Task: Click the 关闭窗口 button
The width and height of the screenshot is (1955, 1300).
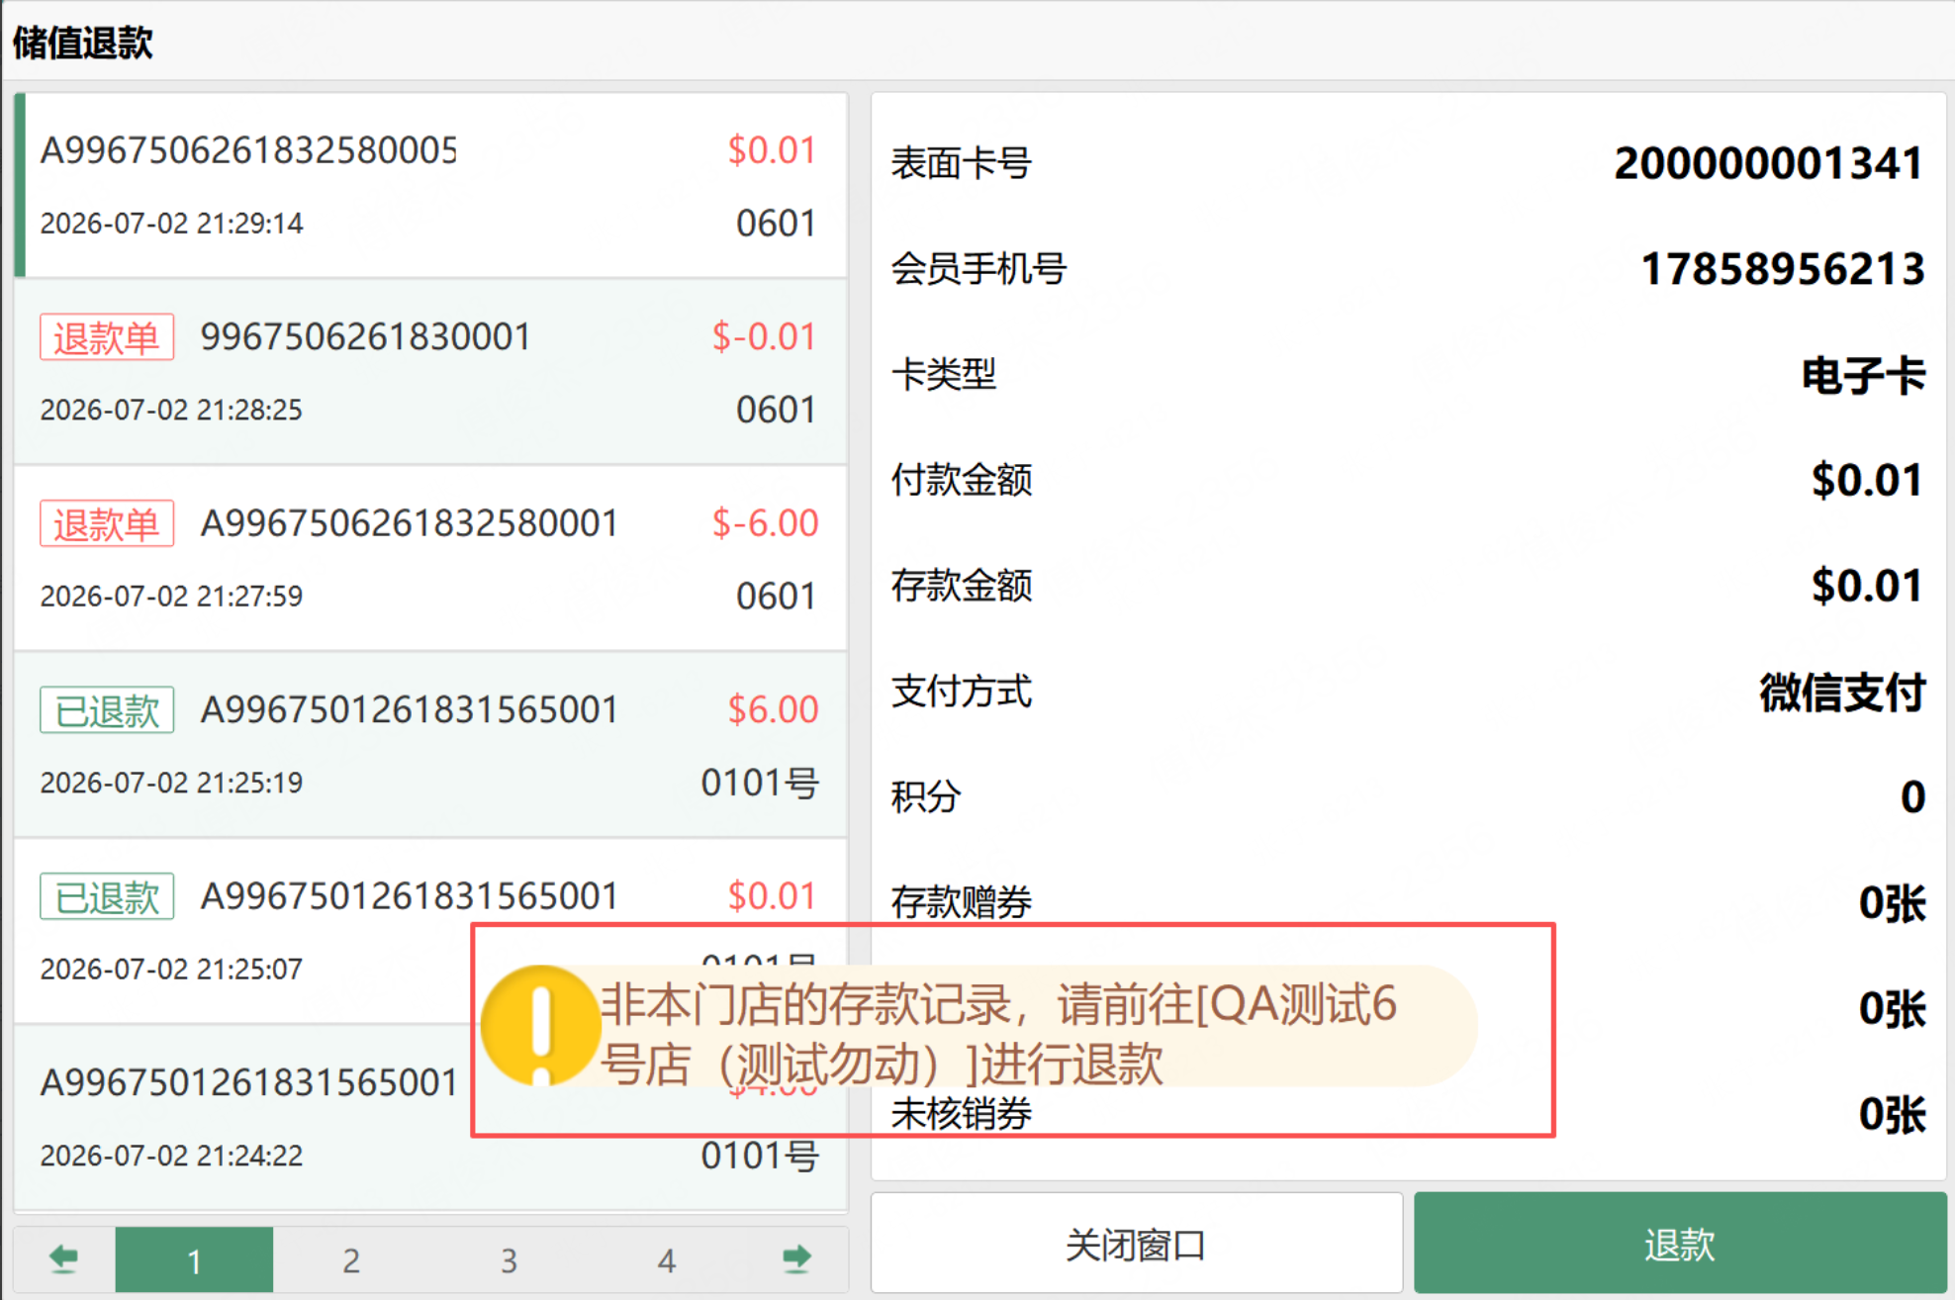Action: tap(1137, 1244)
